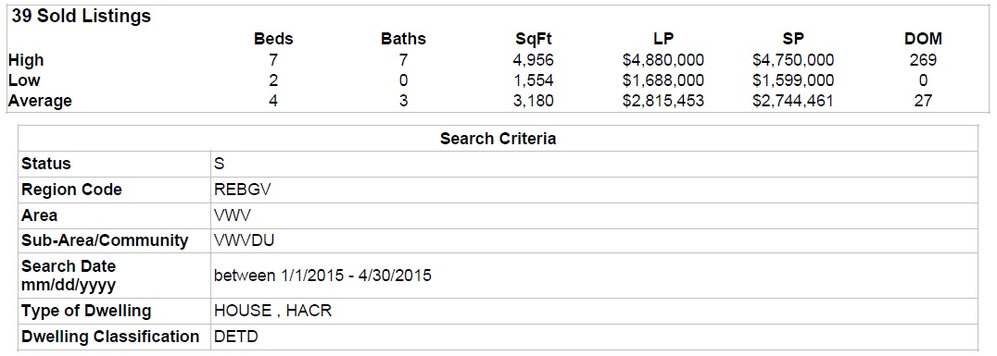Screen dimensions: 997x356
Task: Select the Region Code value REBGV
Action: (x=240, y=190)
